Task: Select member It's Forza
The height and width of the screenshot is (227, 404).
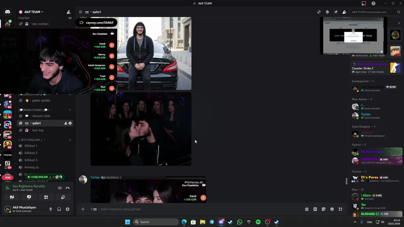Action: pyautogui.click(x=376, y=179)
